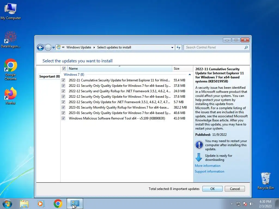
Task: Select 2022-11 Cumulative Security Update row text
Action: (119, 80)
